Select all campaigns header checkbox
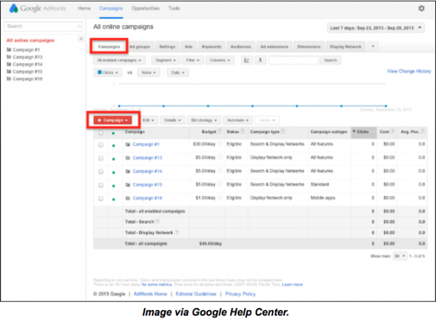 [x=101, y=133]
